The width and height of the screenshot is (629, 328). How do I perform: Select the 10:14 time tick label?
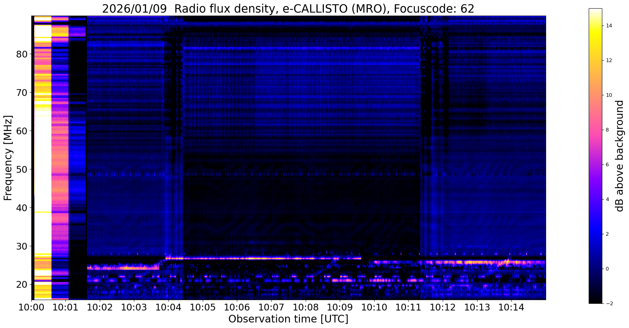tap(511, 307)
